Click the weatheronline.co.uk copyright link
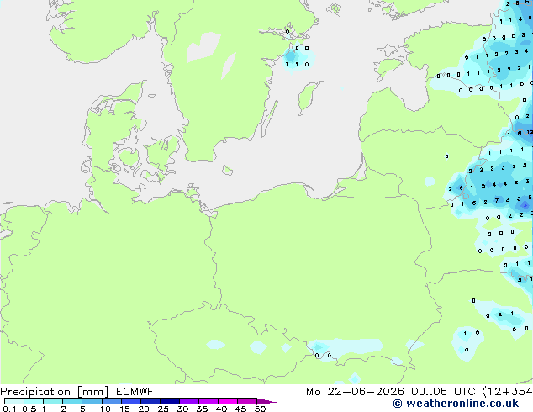The image size is (533, 412). (456, 404)
